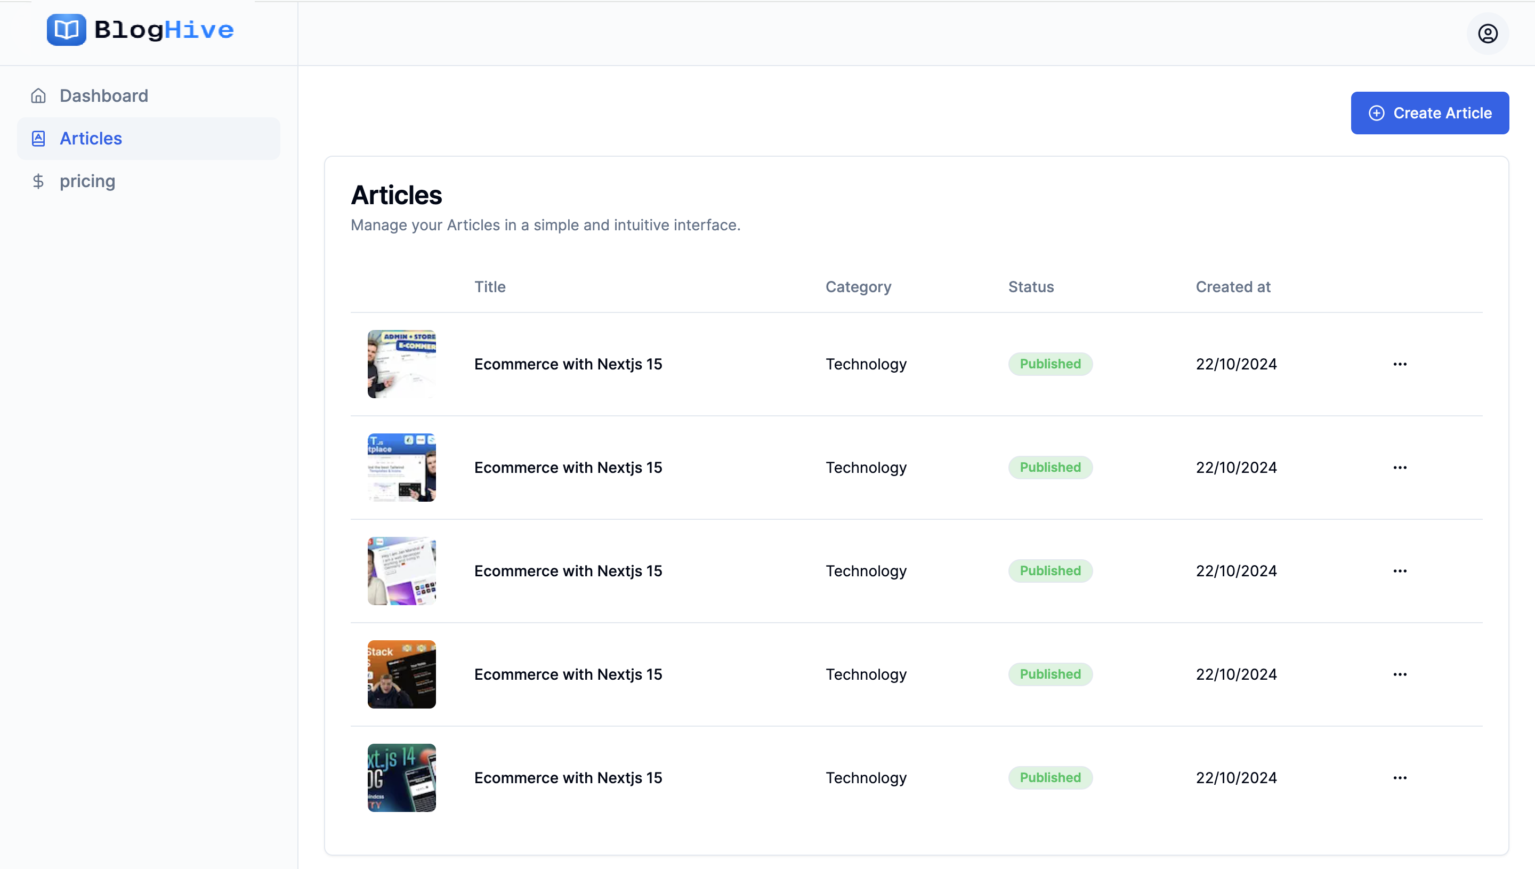Open three-dots menu for last article

1400,778
